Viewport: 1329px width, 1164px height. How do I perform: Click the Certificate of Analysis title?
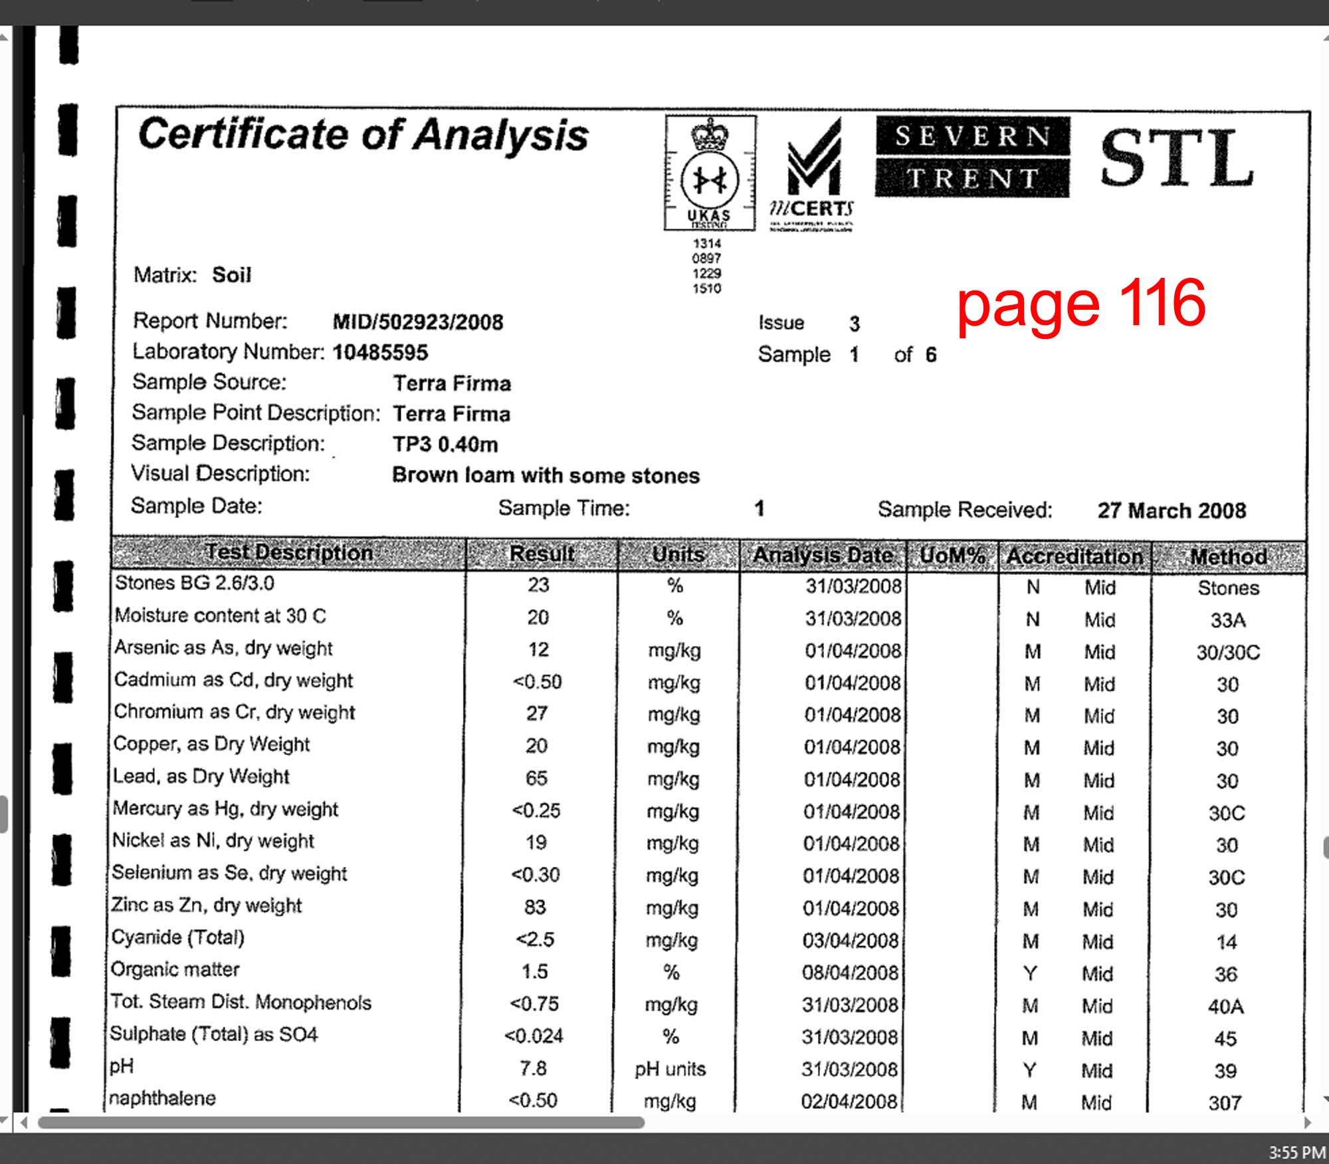click(363, 136)
